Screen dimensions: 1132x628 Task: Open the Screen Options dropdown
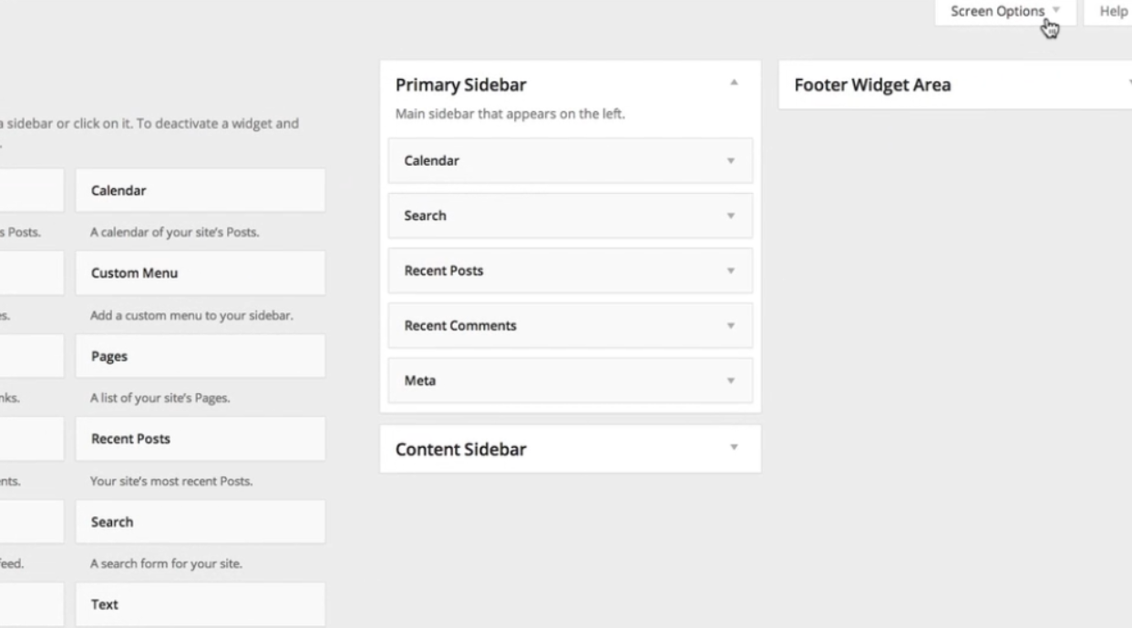(1005, 12)
